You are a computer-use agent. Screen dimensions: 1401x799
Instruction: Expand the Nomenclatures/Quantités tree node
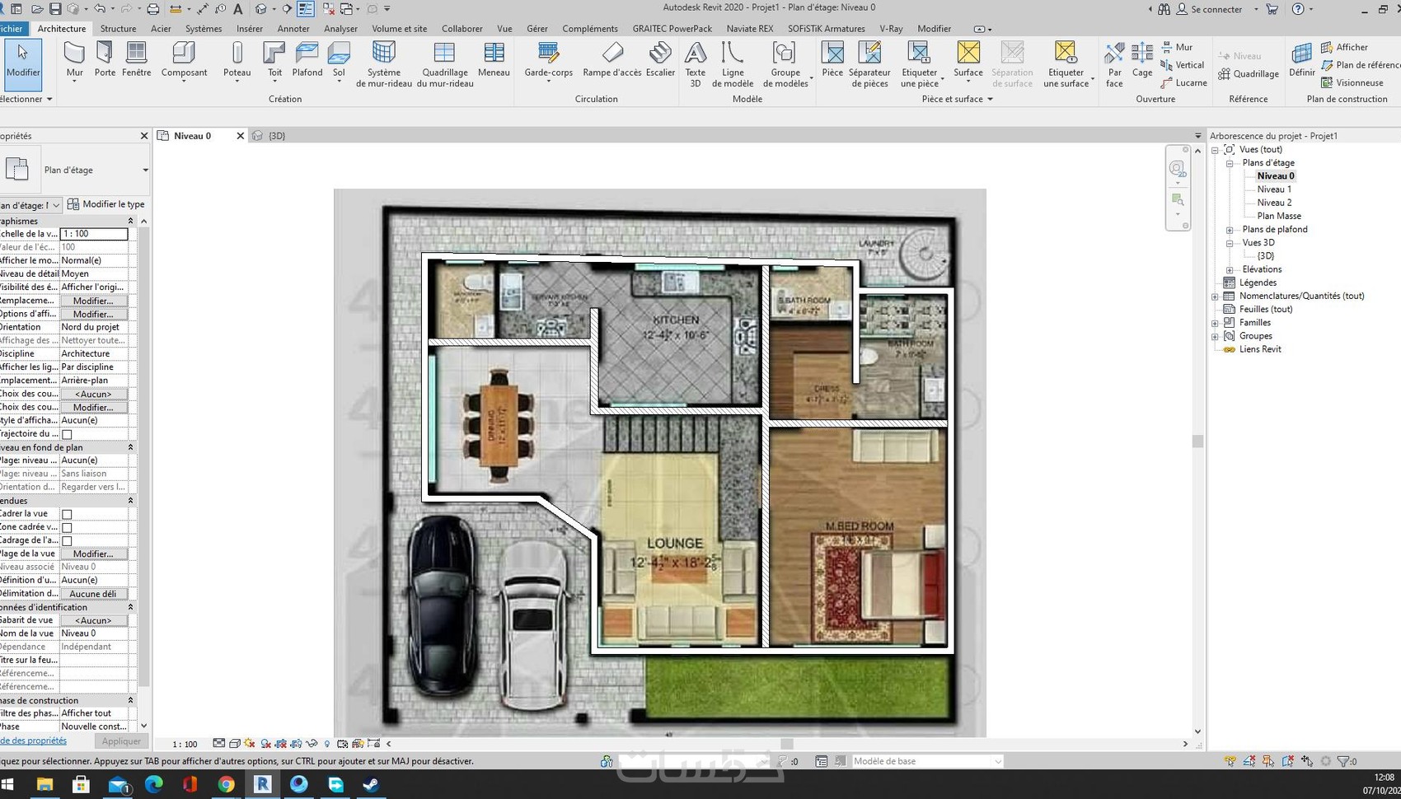point(1215,297)
